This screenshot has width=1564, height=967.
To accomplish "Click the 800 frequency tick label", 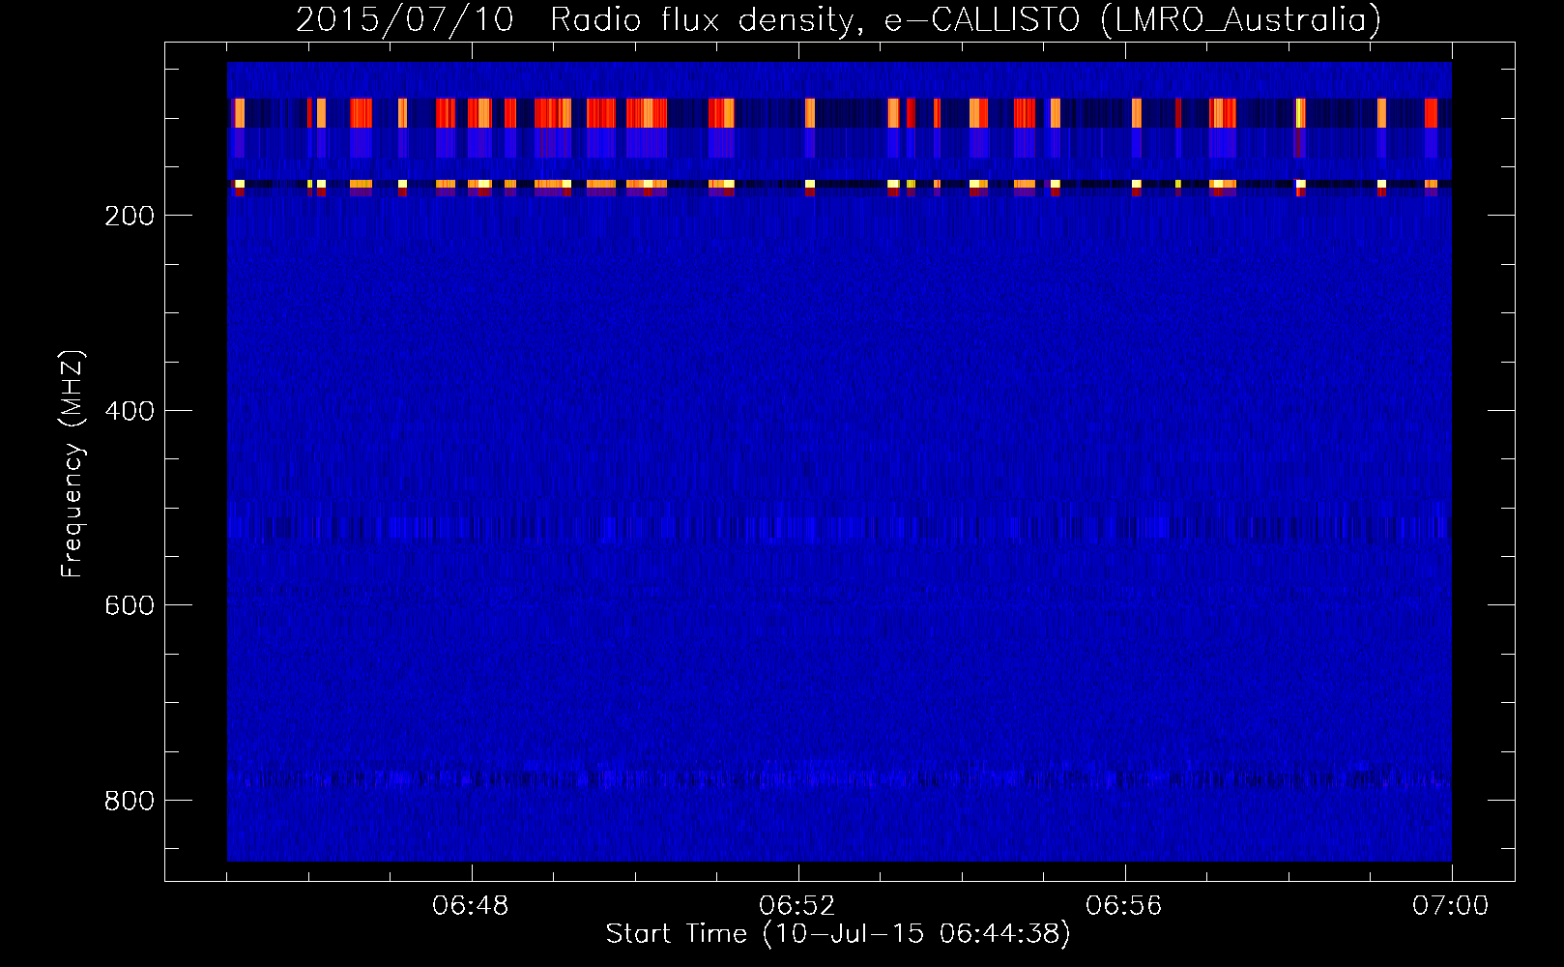I will pos(130,801).
